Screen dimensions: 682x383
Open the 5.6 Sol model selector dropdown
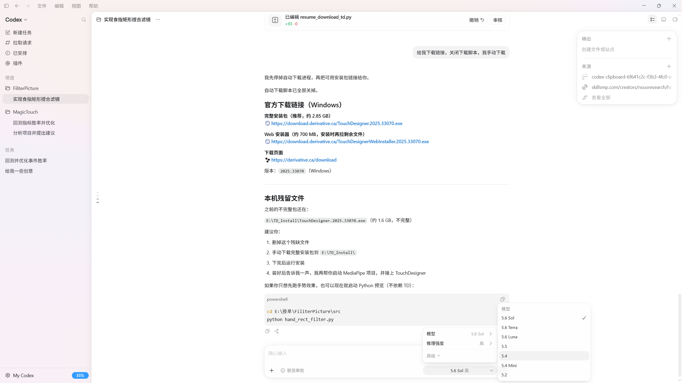pos(460,370)
